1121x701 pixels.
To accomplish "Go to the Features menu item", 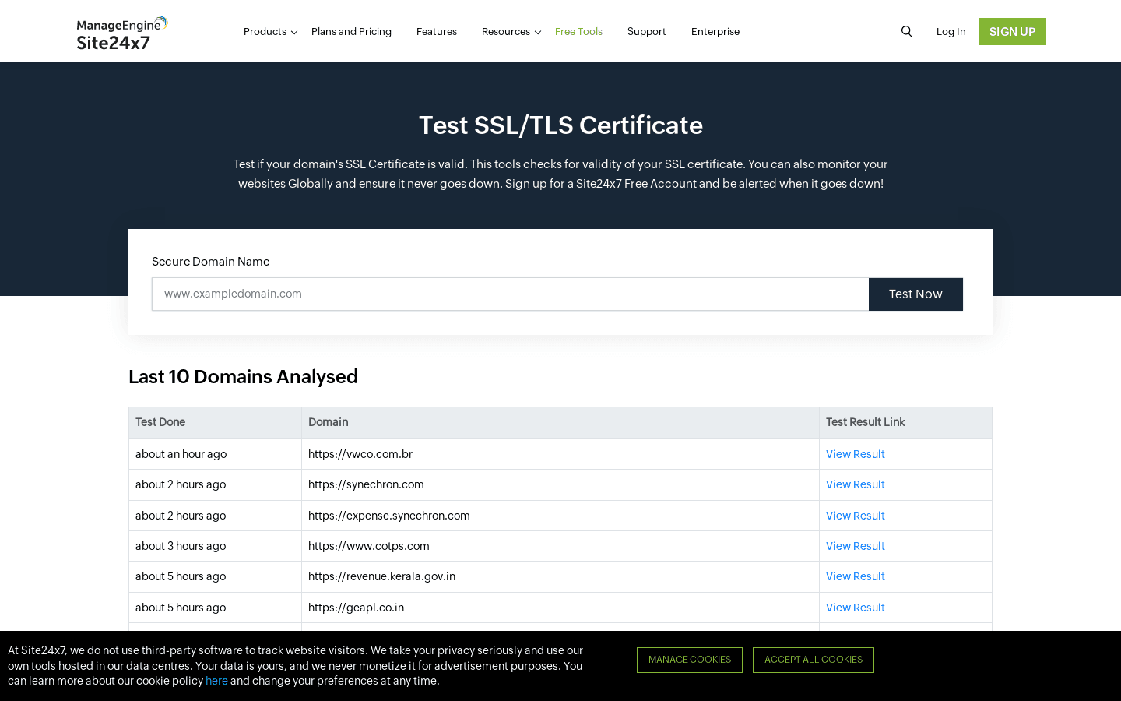I will pyautogui.click(x=437, y=32).
